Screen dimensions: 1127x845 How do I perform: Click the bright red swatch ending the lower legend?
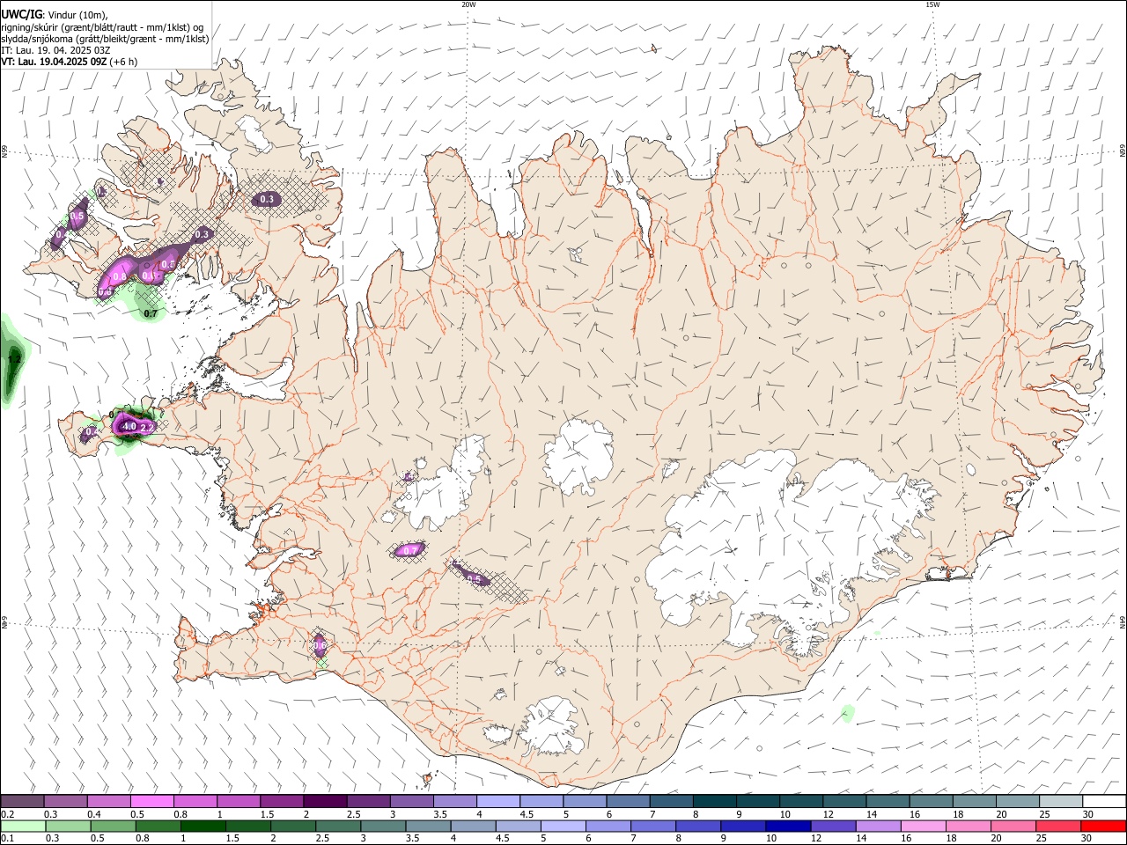[1103, 826]
